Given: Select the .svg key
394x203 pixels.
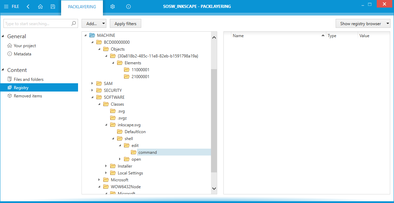Looking at the screenshot, I should tap(121, 111).
